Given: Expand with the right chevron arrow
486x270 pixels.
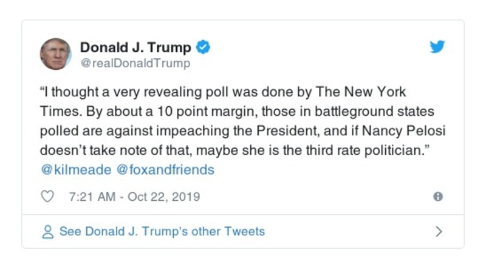Looking at the screenshot, I should point(439,232).
